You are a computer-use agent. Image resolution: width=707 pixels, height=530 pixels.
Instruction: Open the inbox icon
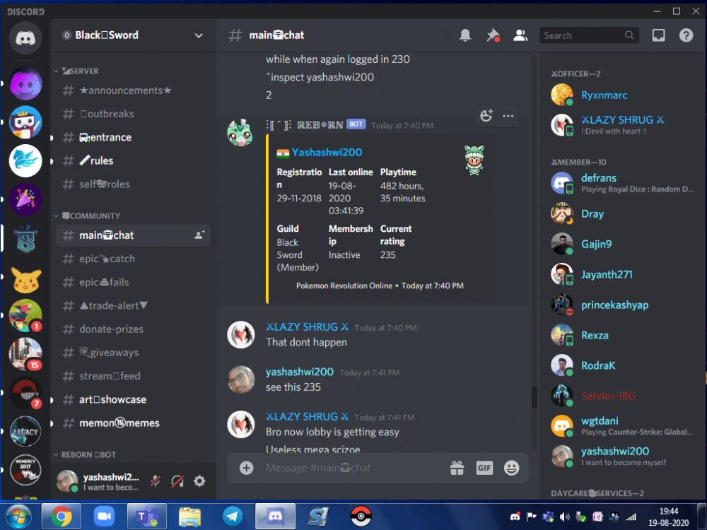pyautogui.click(x=658, y=35)
